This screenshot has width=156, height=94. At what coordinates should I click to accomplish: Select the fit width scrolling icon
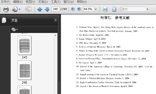[105, 9]
